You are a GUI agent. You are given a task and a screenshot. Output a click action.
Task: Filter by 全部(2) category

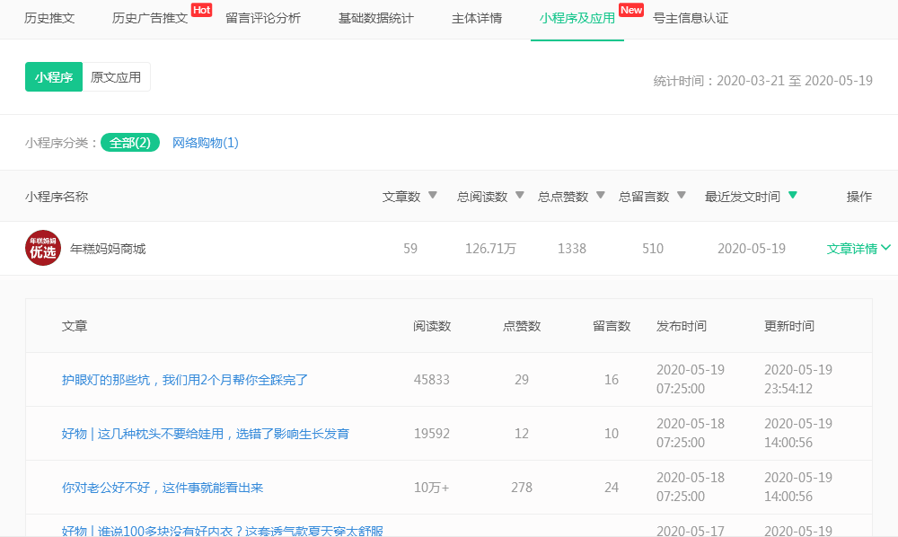coord(130,143)
